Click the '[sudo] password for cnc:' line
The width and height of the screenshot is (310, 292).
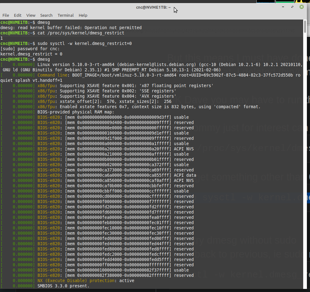pos(30,49)
